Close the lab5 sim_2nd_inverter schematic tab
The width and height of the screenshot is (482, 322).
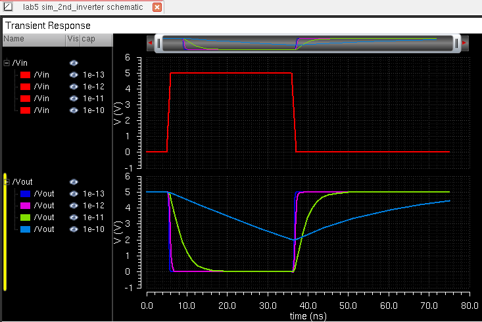157,8
